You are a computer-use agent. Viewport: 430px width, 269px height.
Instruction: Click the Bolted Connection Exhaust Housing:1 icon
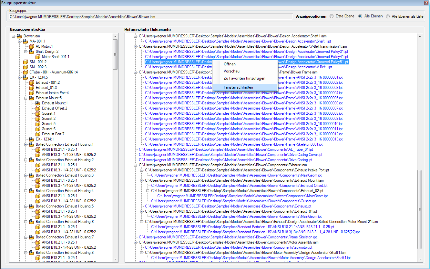point(32,144)
